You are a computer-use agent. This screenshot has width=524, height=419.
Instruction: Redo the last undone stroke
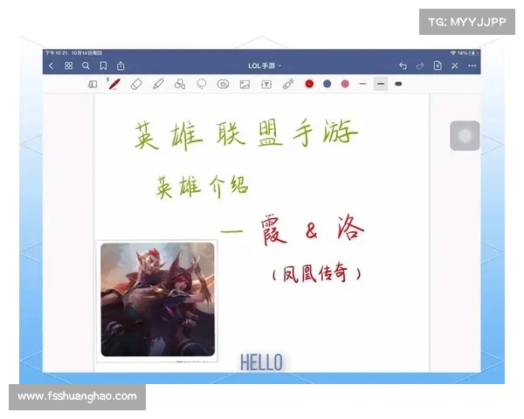click(x=420, y=65)
